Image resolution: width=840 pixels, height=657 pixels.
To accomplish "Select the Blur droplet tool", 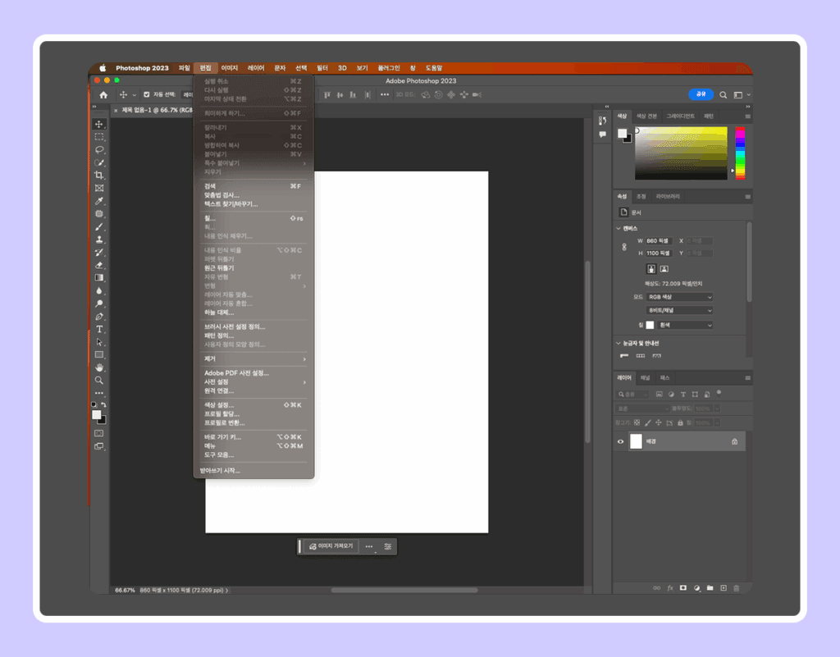I will pyautogui.click(x=99, y=290).
